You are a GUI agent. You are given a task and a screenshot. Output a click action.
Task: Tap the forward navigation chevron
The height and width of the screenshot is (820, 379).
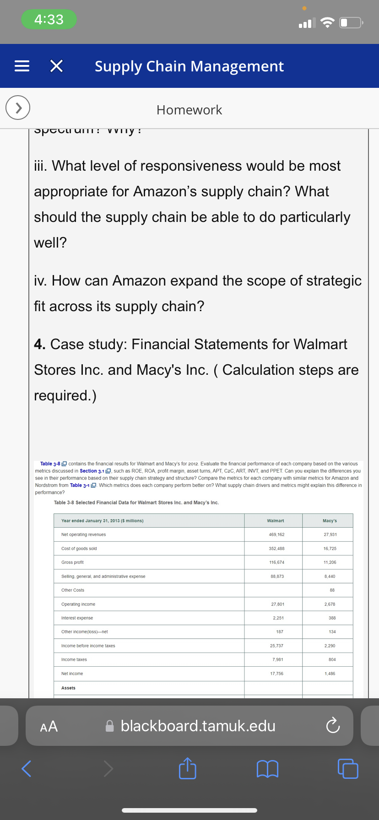[108, 769]
